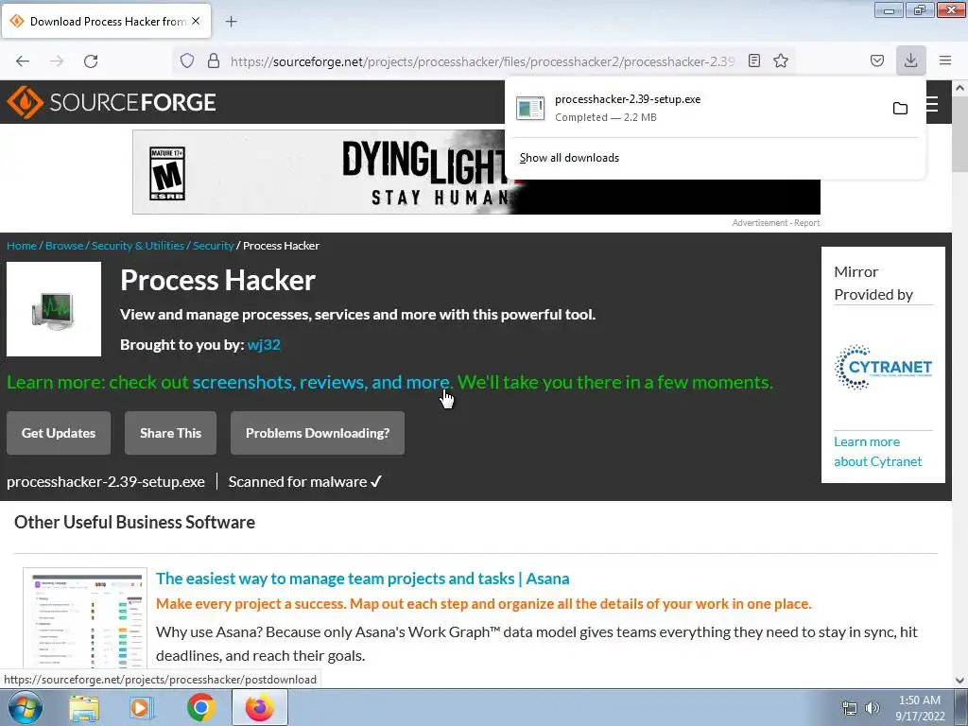Open Learn more about Cytranet link
This screenshot has height=726, width=968.
pos(877,451)
